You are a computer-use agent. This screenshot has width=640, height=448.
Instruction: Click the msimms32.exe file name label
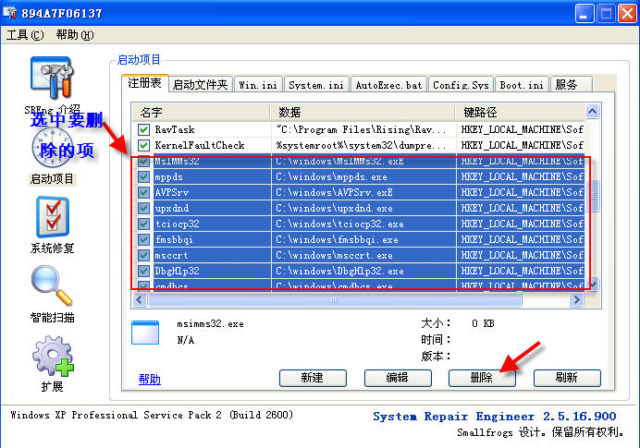pyautogui.click(x=210, y=324)
